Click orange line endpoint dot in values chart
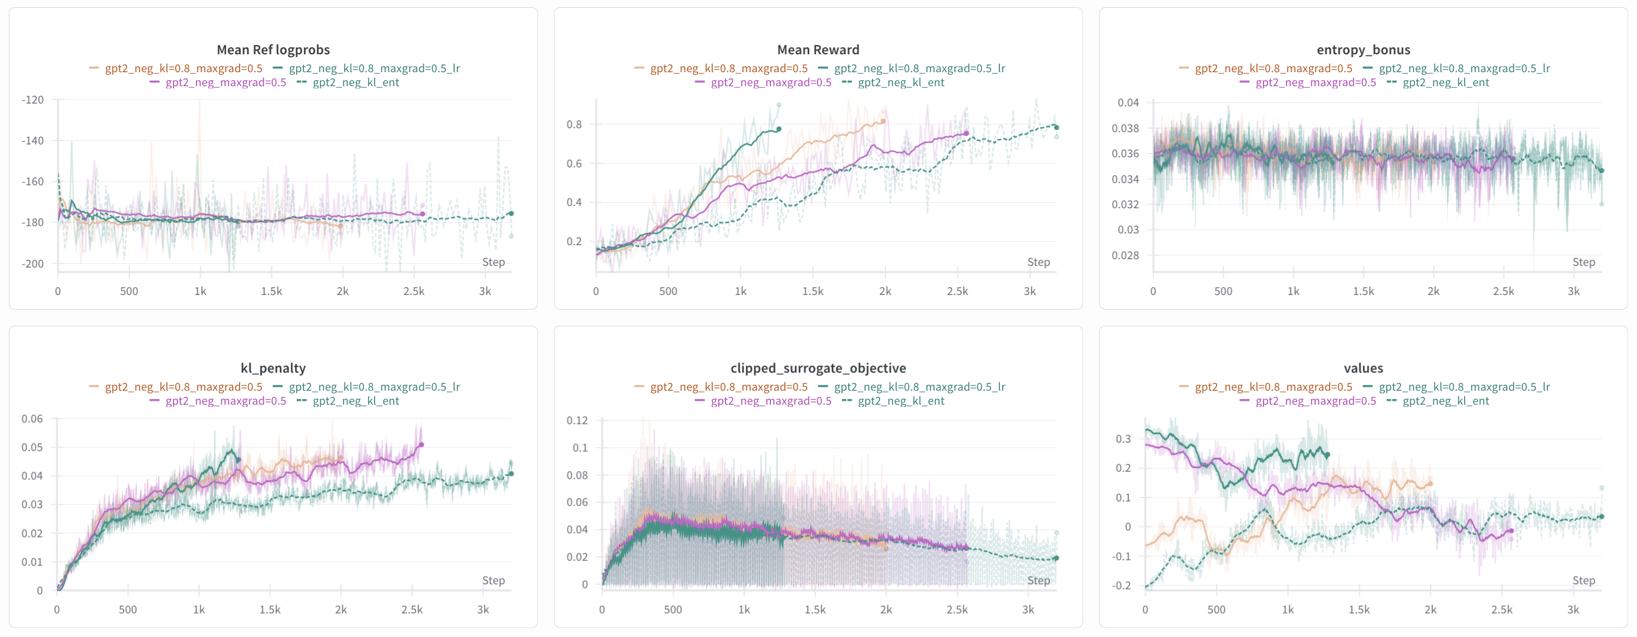This screenshot has height=637, width=1637. [1430, 484]
